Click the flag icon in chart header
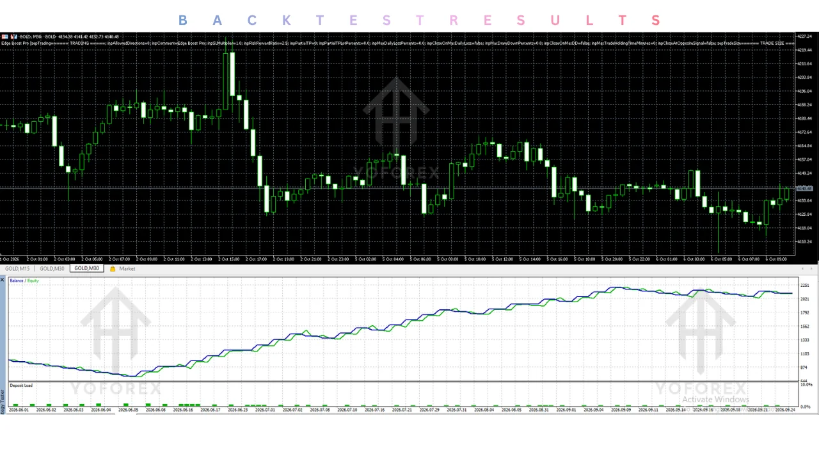This screenshot has height=461, width=819. (x=4, y=36)
